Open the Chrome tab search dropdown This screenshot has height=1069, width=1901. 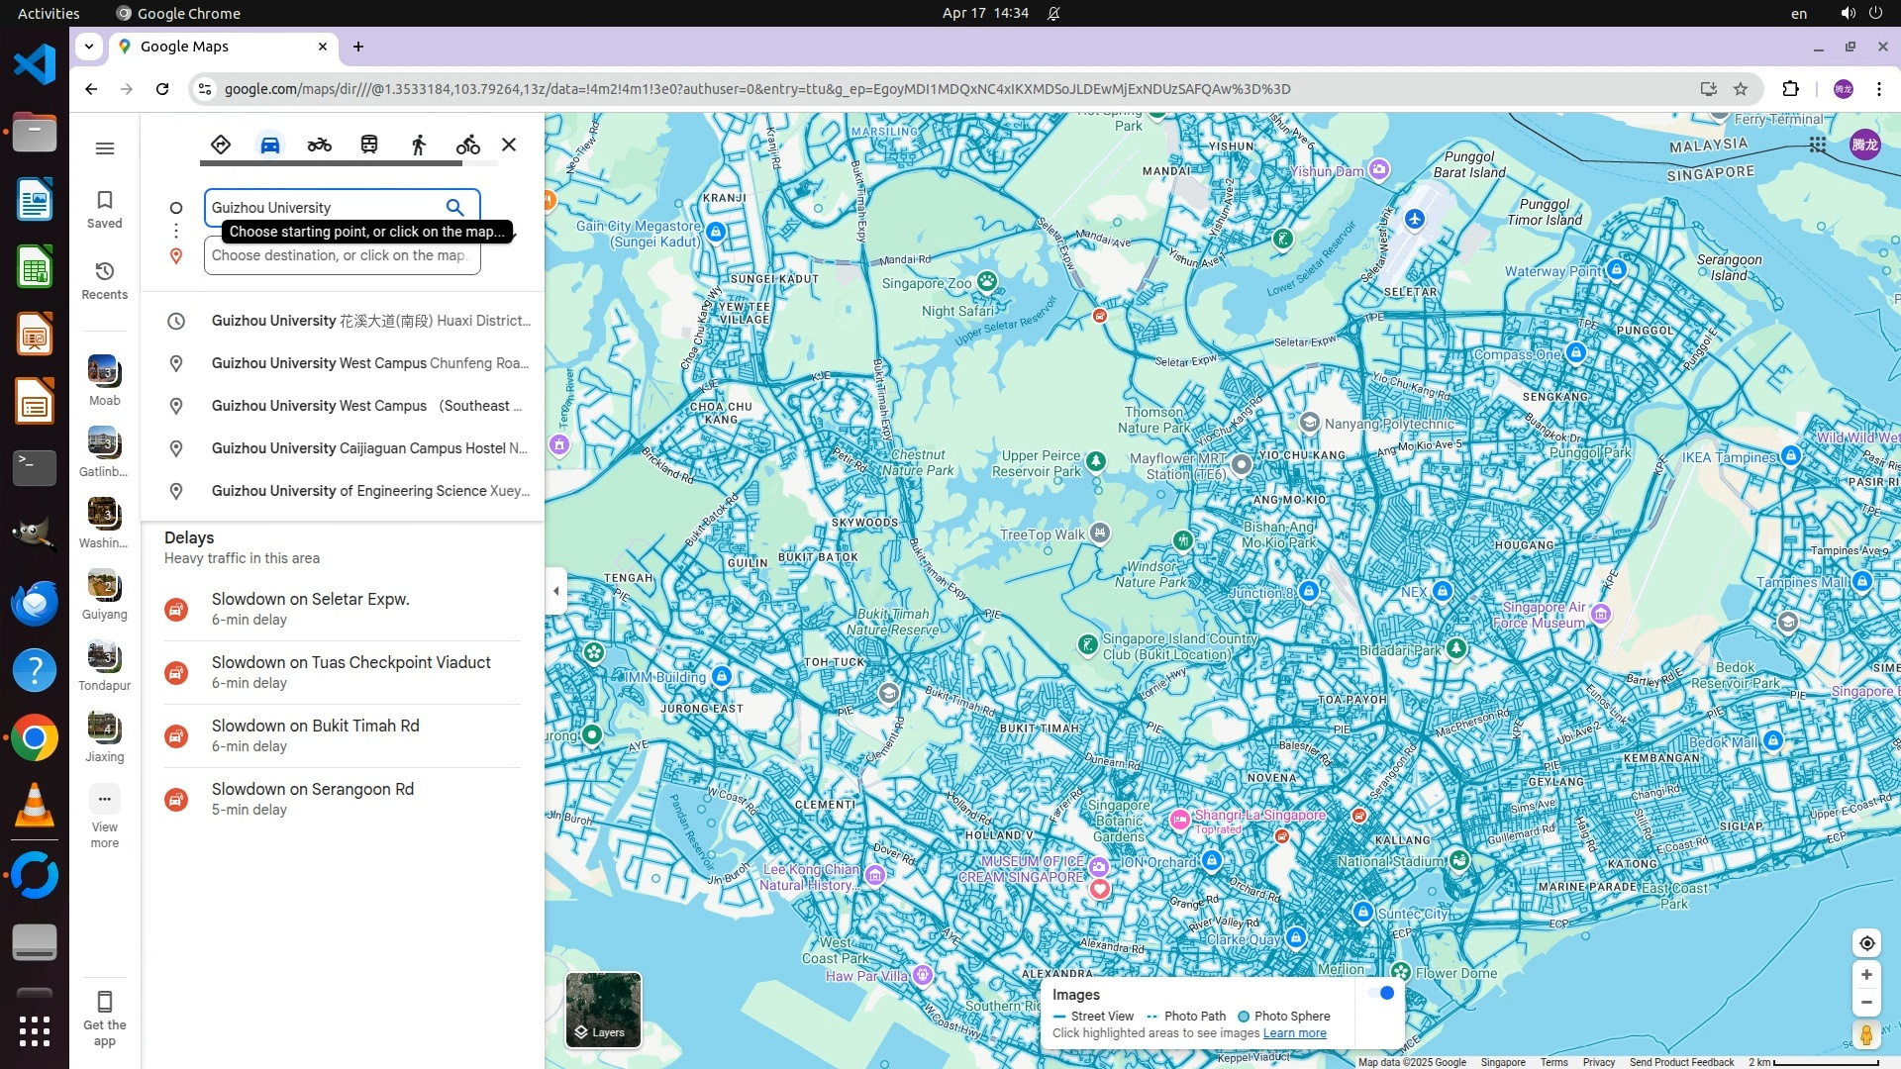click(x=89, y=47)
